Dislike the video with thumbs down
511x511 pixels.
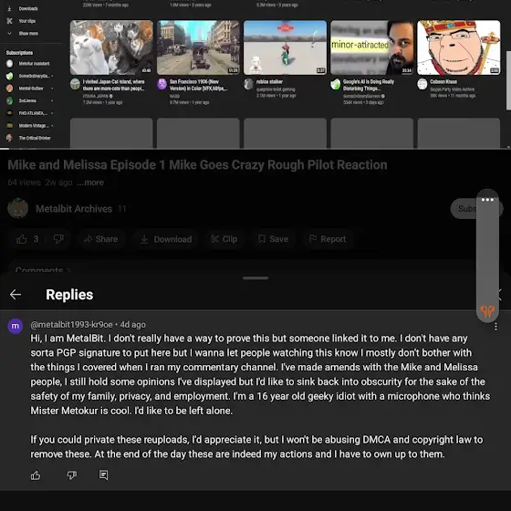point(58,239)
